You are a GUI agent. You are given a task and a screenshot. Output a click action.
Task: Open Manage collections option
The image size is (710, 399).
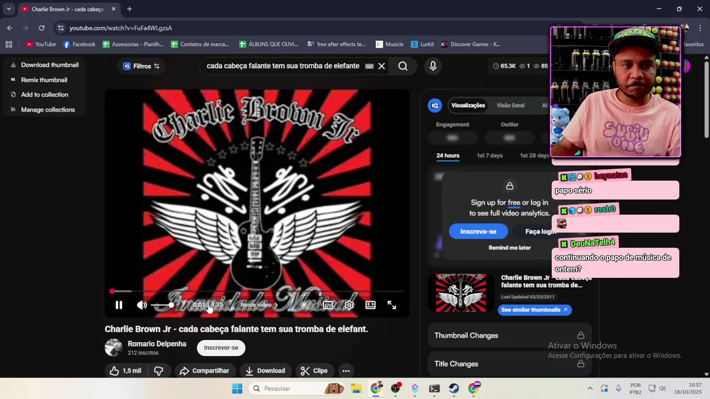click(x=43, y=110)
